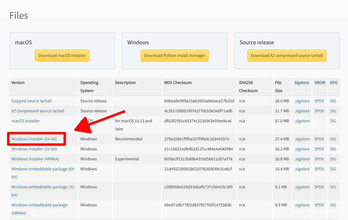348x220 pixels.
Task: Download the Windows installer (ARM64)
Action: point(35,159)
